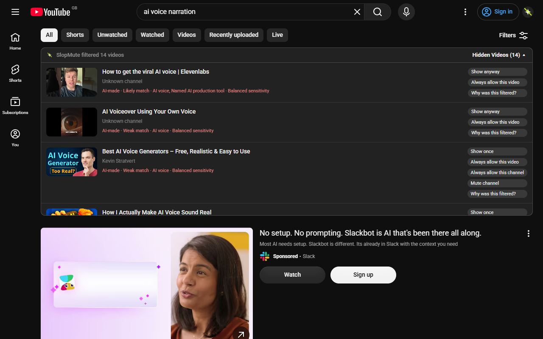Click the ad's external link arrow icon
This screenshot has width=543, height=339.
[x=241, y=334]
